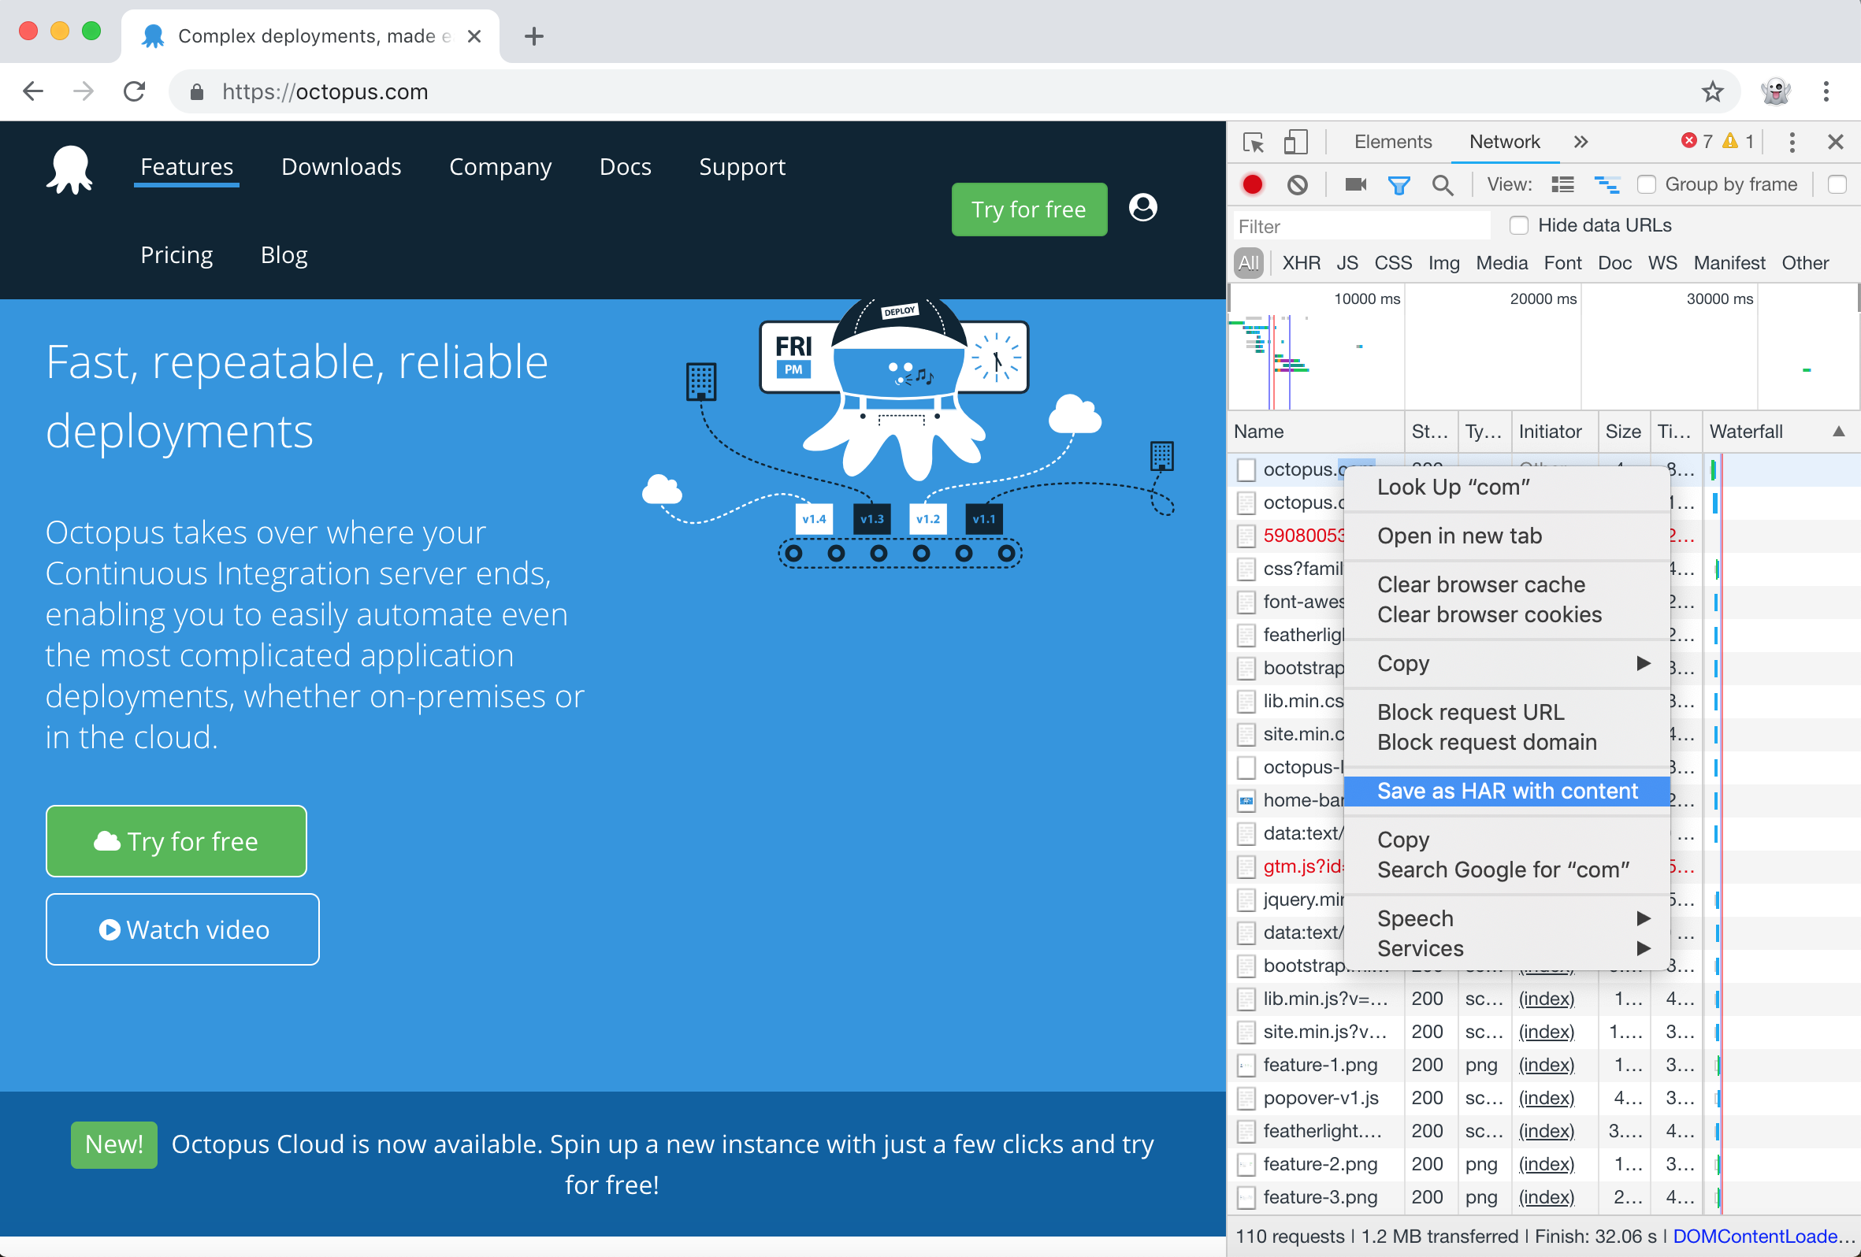The image size is (1861, 1257).
Task: Enable Hide data URLs checkbox
Action: click(1518, 226)
